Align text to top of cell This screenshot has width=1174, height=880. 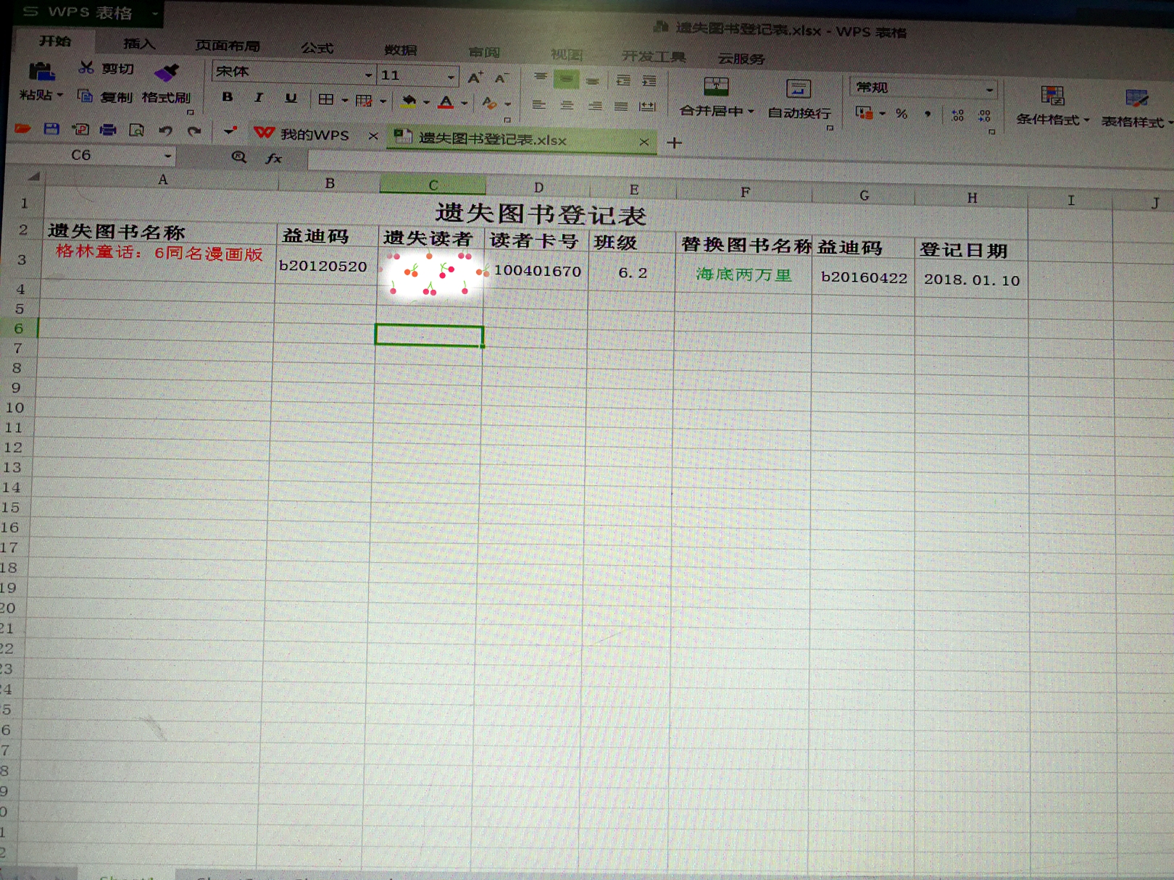click(x=540, y=77)
